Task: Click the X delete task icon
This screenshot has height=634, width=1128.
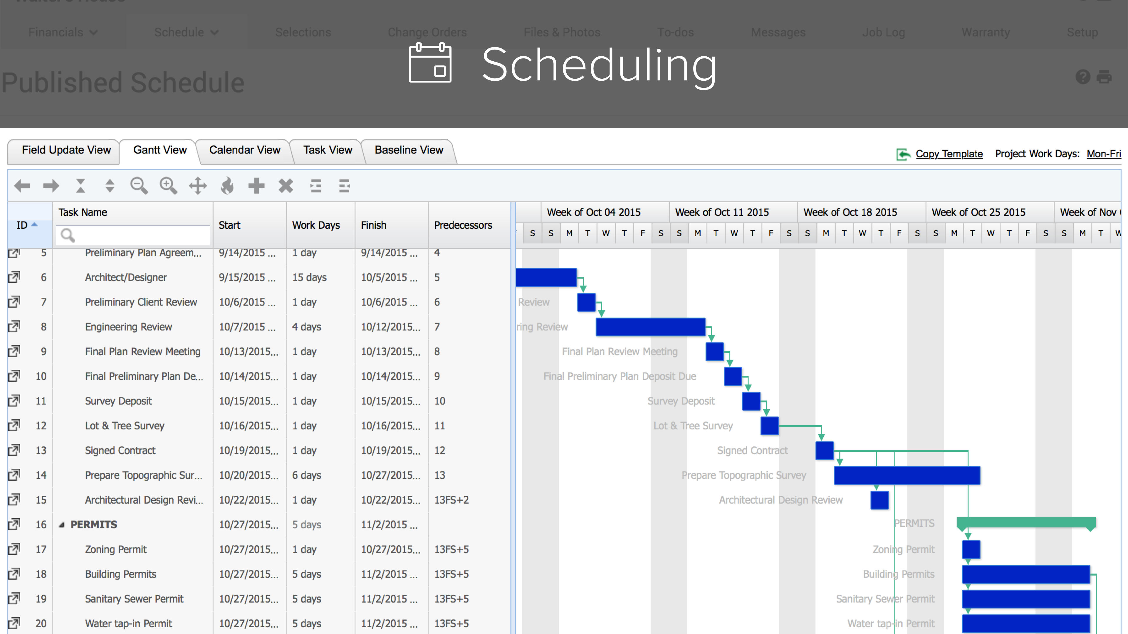Action: pyautogui.click(x=286, y=186)
